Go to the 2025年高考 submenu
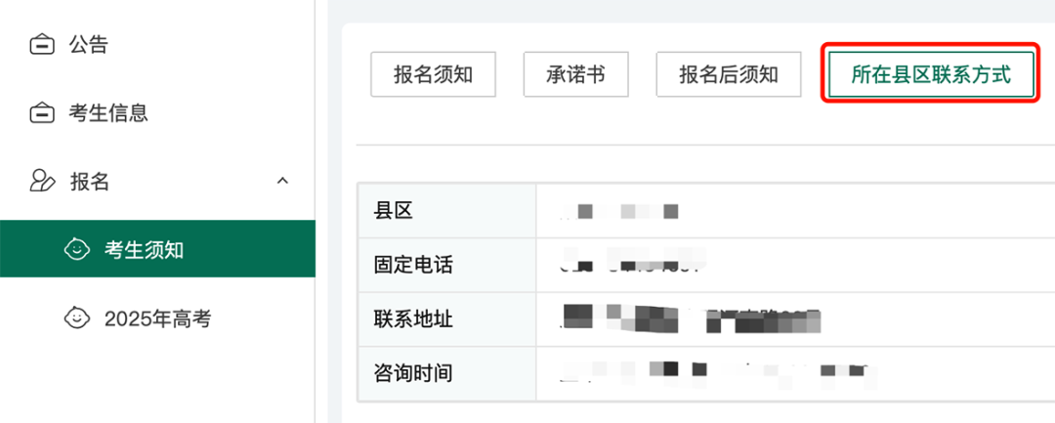 (157, 318)
